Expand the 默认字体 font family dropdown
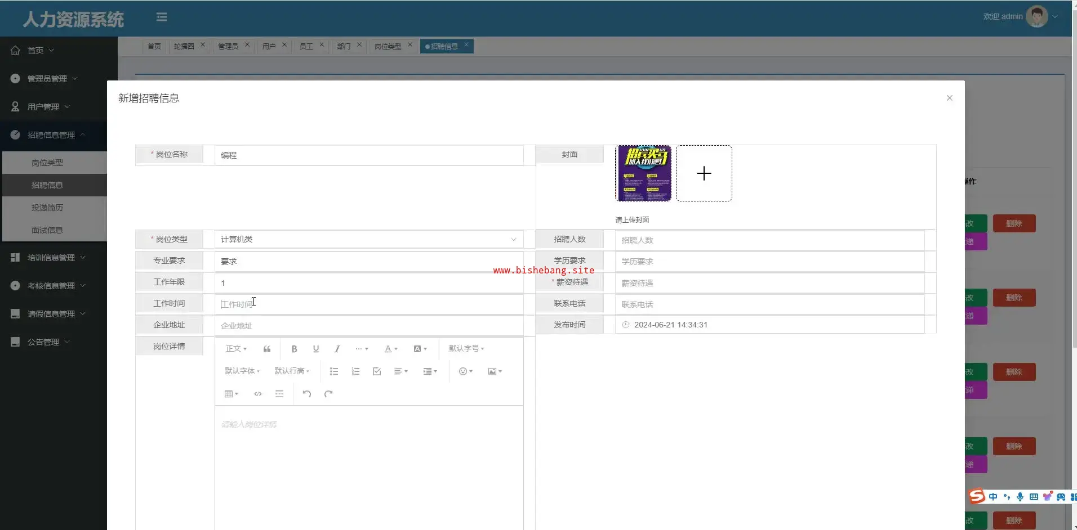 click(x=242, y=371)
